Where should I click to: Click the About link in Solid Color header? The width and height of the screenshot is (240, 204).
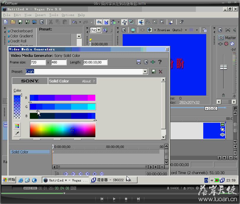pyautogui.click(x=86, y=81)
